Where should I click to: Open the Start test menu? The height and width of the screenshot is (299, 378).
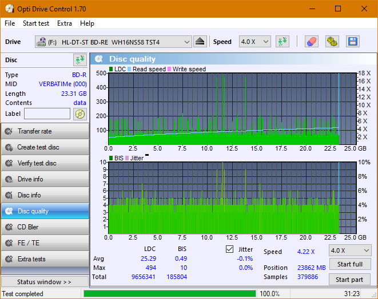36,23
